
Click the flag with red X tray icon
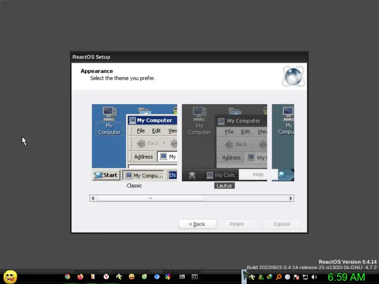click(296, 277)
